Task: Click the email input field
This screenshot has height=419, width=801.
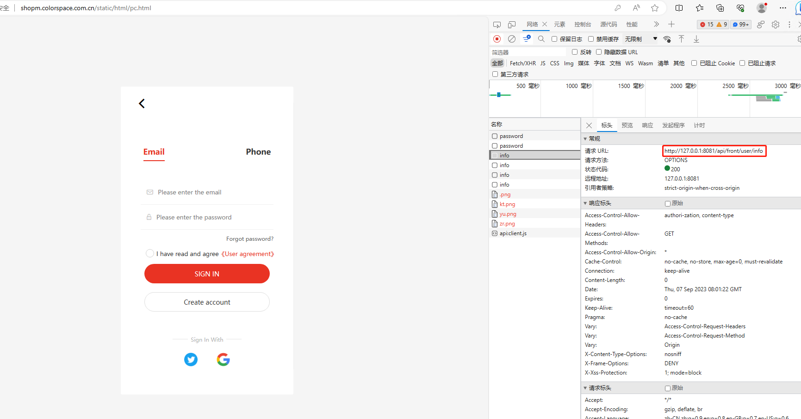Action: click(207, 192)
